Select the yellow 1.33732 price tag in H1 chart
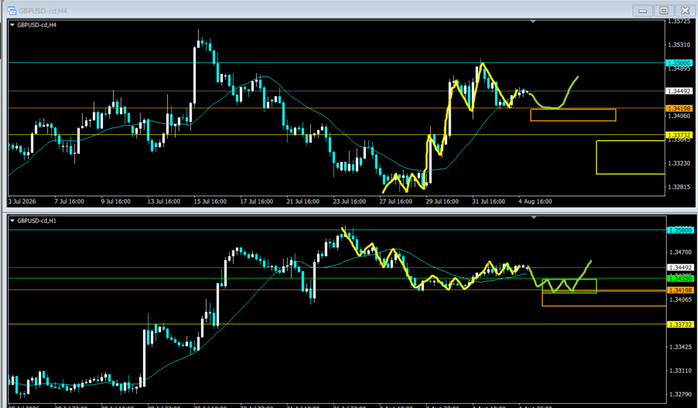 pos(680,324)
